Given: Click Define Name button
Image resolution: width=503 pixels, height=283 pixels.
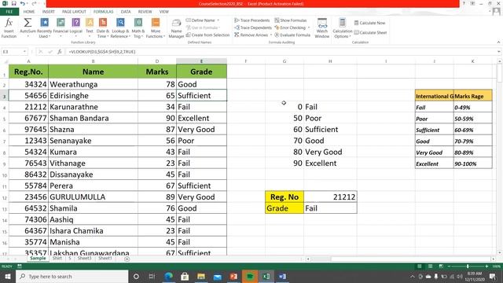Looking at the screenshot, I should [x=200, y=20].
